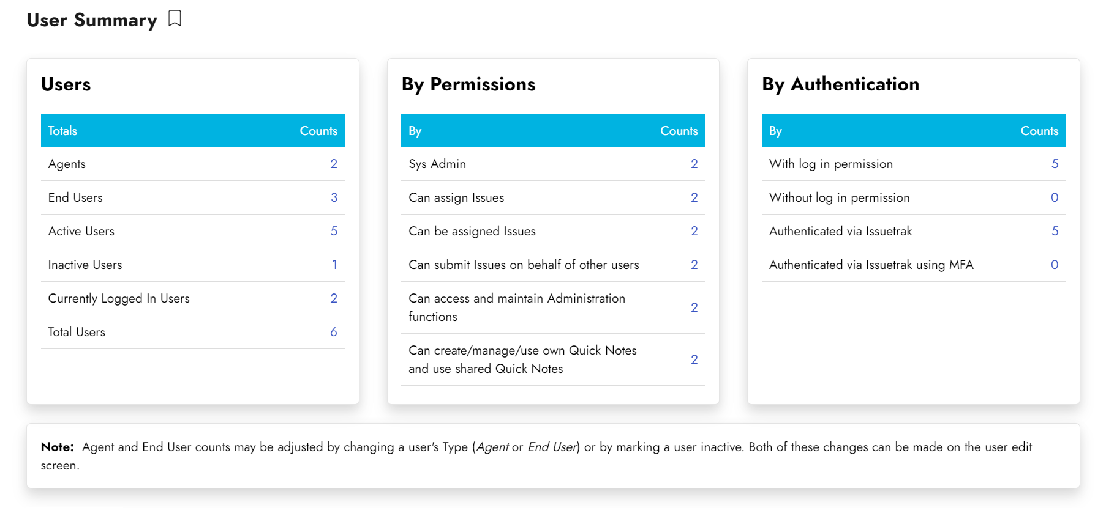Open the Agents count link
The width and height of the screenshot is (1106, 508).
(334, 164)
